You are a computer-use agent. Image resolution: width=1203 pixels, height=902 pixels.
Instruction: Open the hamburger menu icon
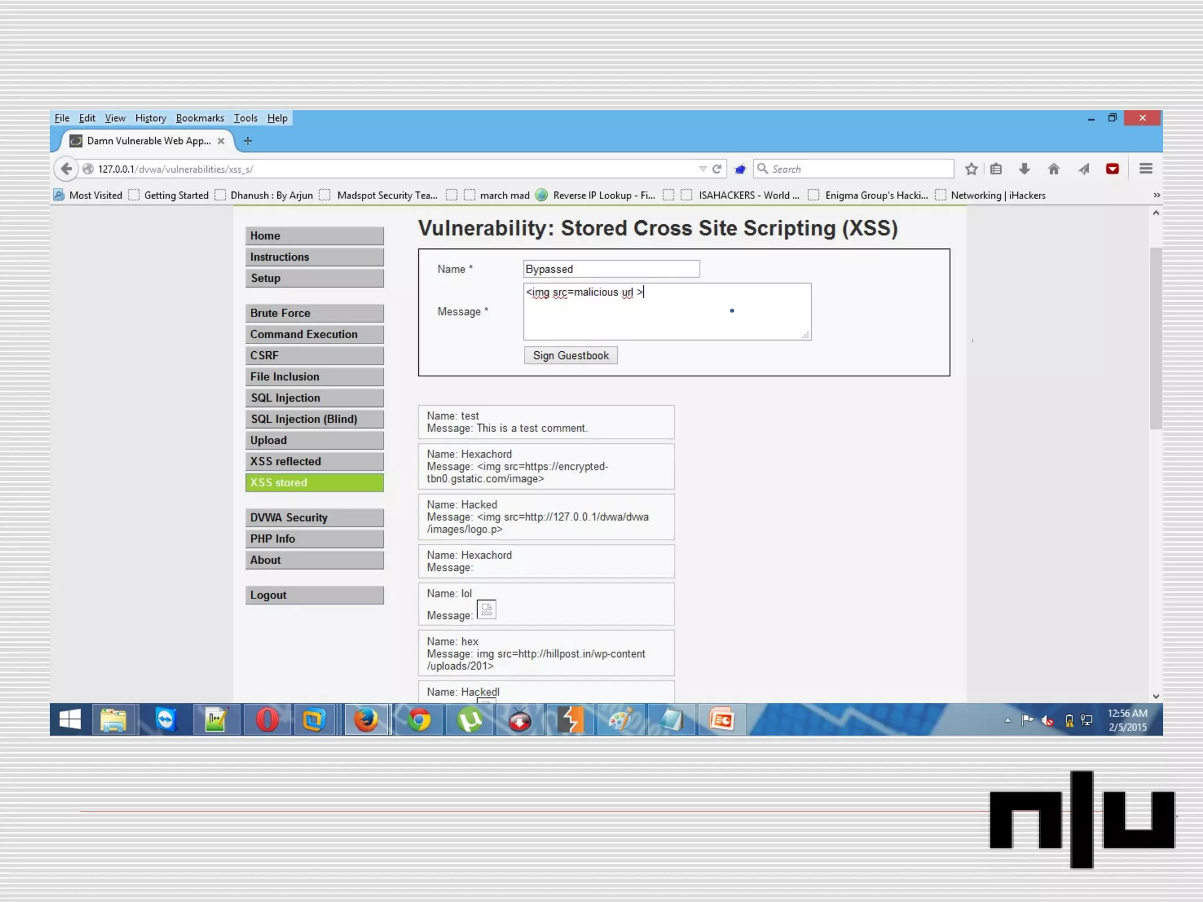(x=1145, y=169)
